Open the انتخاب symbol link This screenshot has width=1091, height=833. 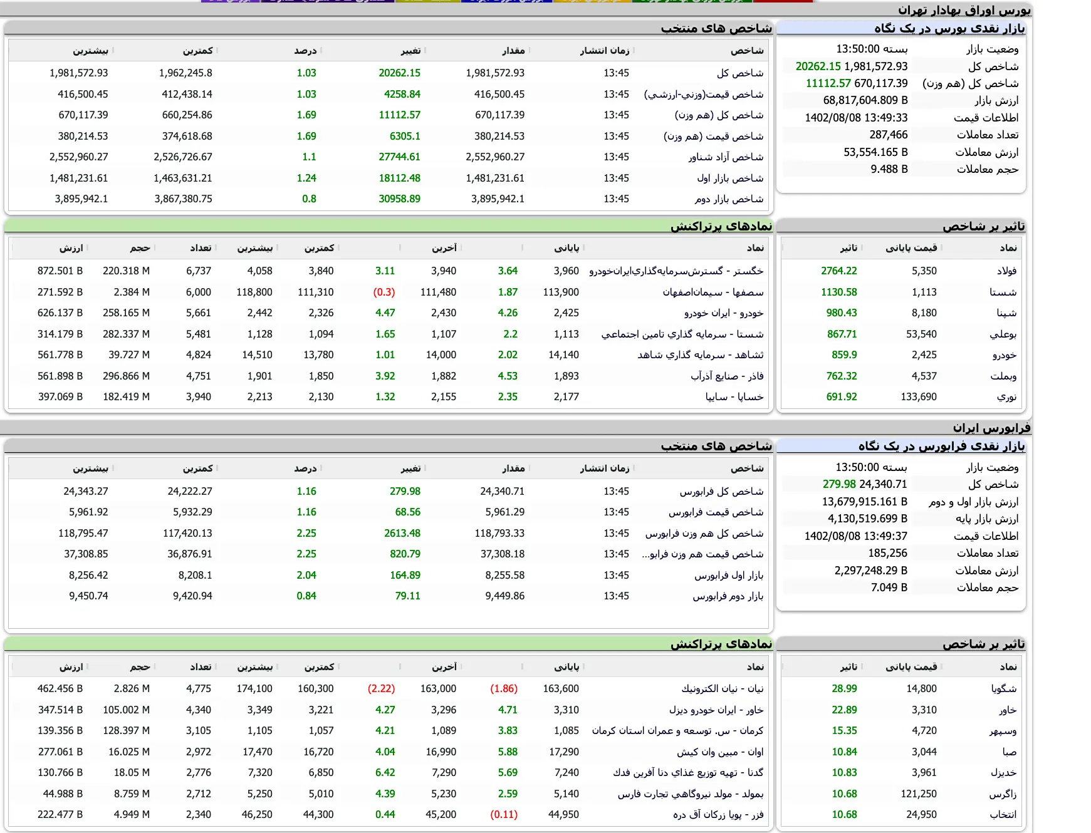tap(1003, 815)
